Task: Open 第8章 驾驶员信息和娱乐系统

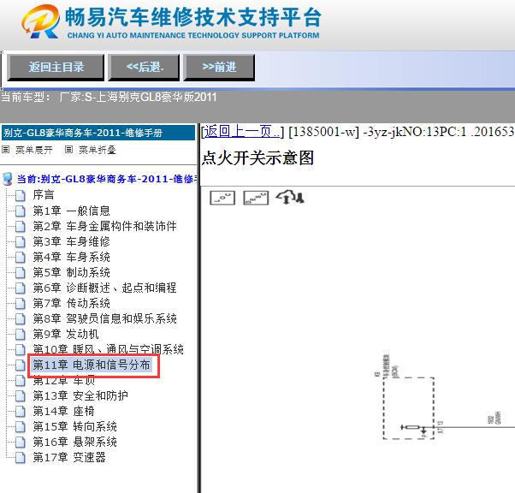Action: click(104, 318)
